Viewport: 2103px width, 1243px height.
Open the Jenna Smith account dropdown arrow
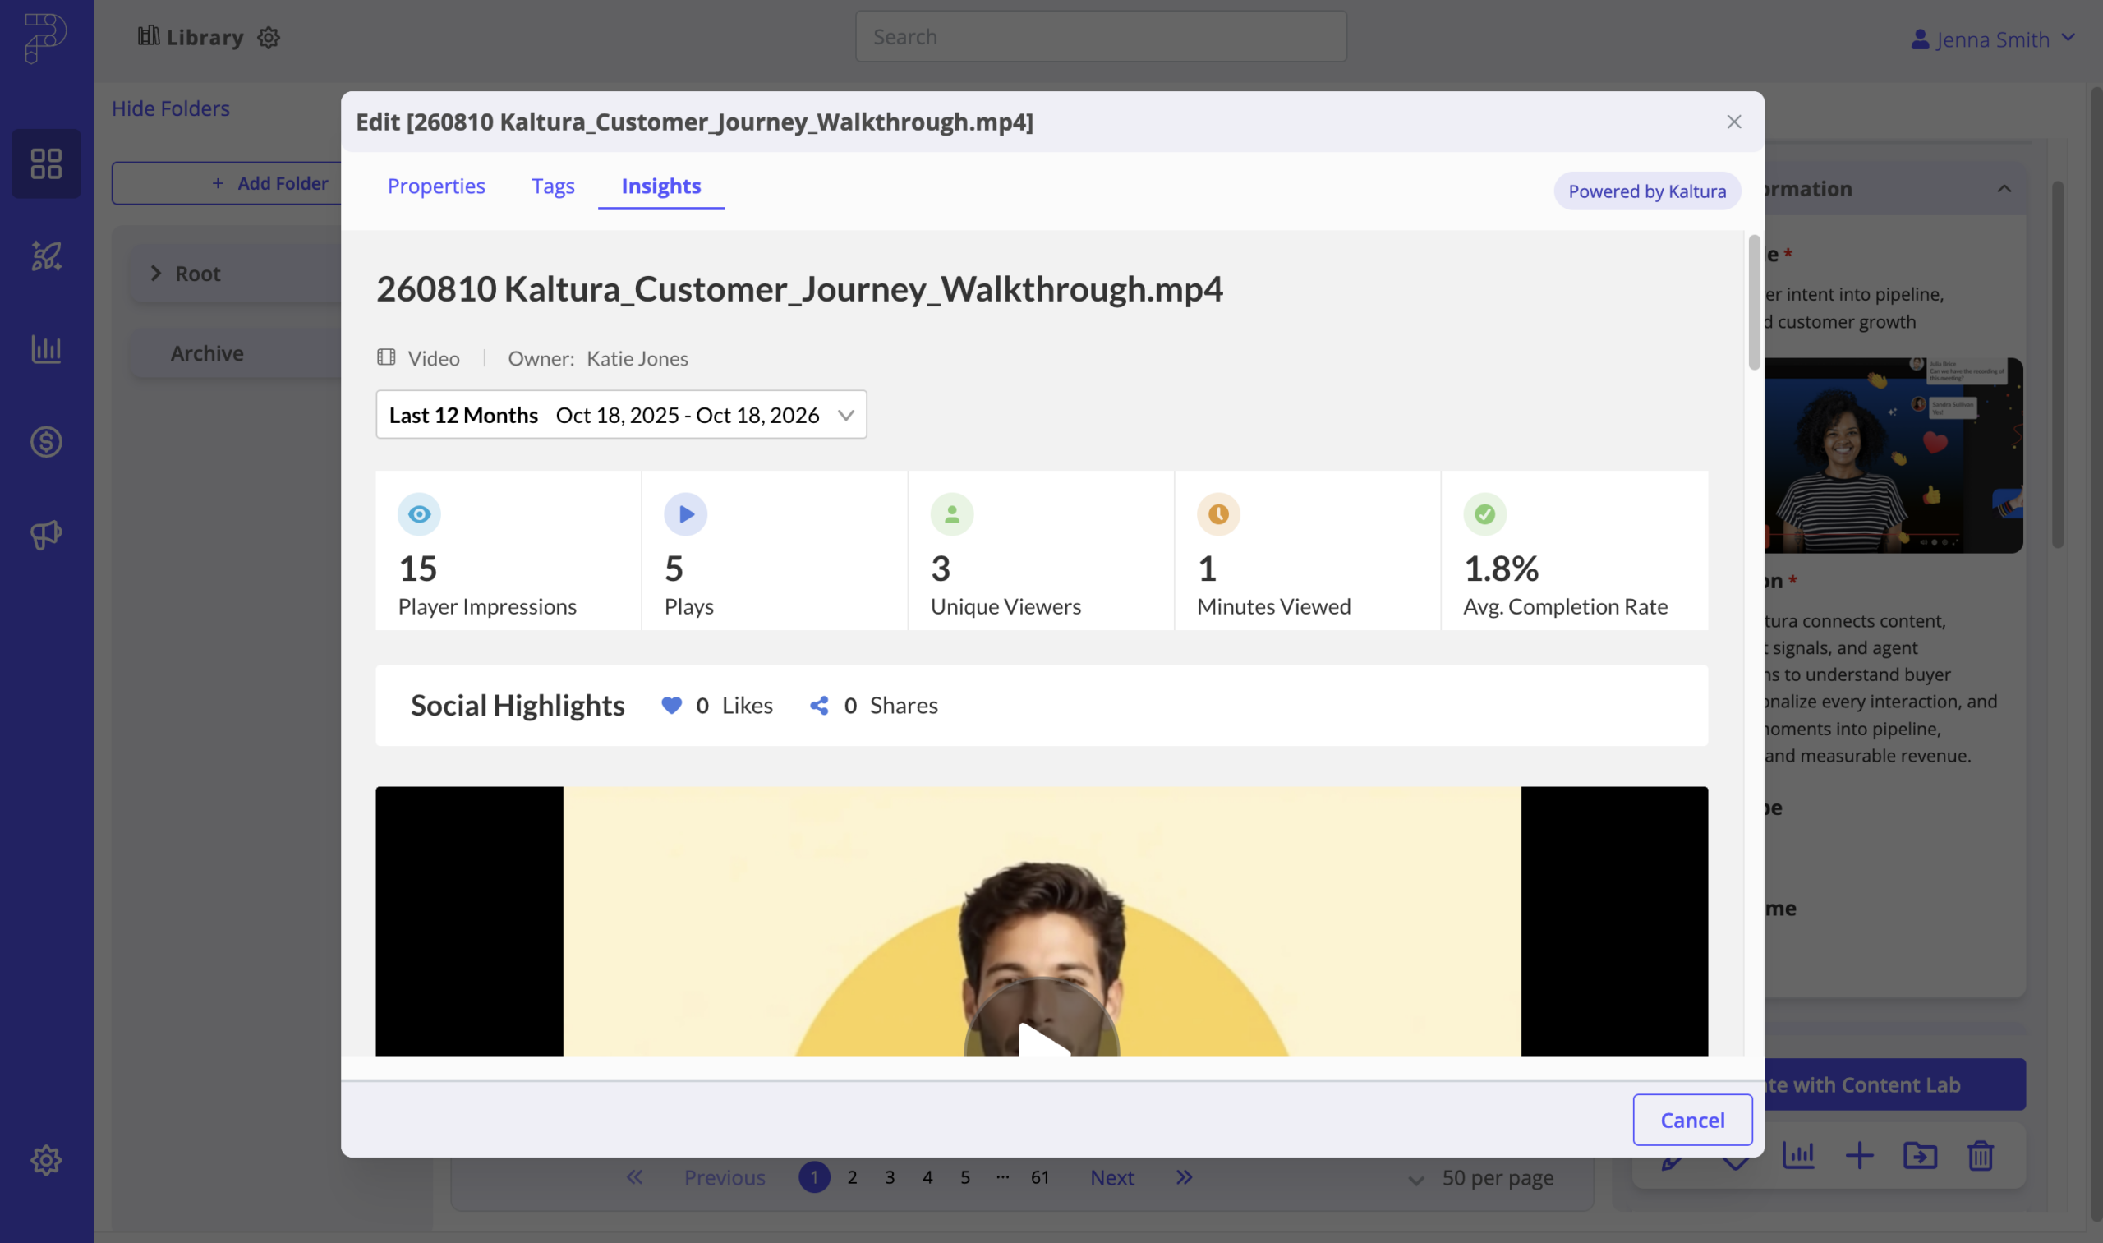coord(2068,38)
